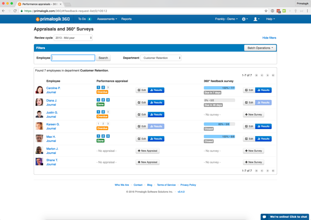Image resolution: width=311 pixels, height=220 pixels.
Task: Select step 2 of Max H.'s appraisal
Action: (x=103, y=136)
